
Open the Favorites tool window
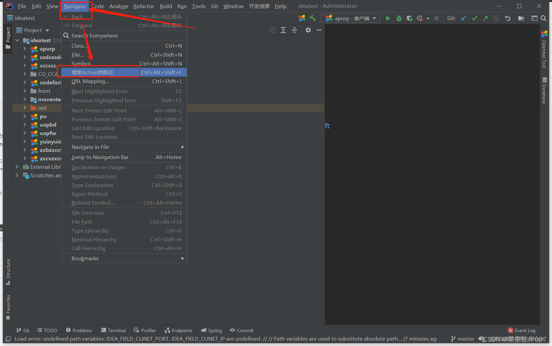point(8,307)
